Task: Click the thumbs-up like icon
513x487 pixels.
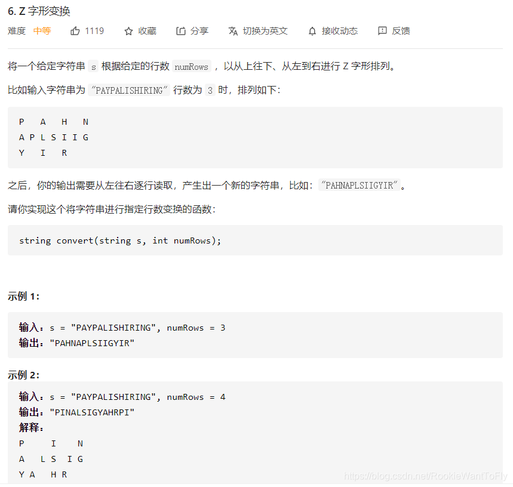Action: click(75, 30)
